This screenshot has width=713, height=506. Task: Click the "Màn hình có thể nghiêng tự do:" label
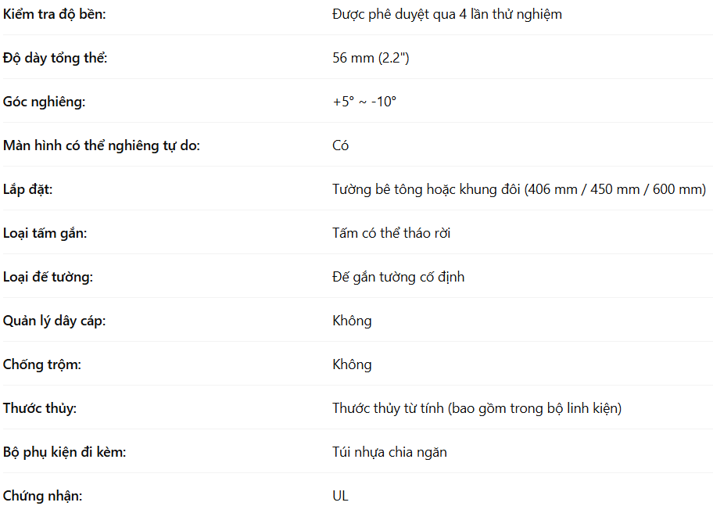(x=102, y=145)
